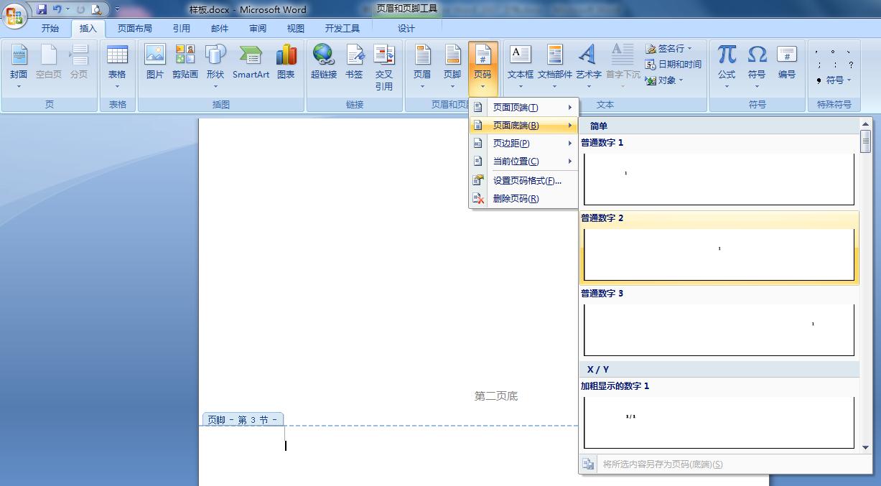
Task: Click the 剪贴画 clip art icon
Action: tap(185, 61)
